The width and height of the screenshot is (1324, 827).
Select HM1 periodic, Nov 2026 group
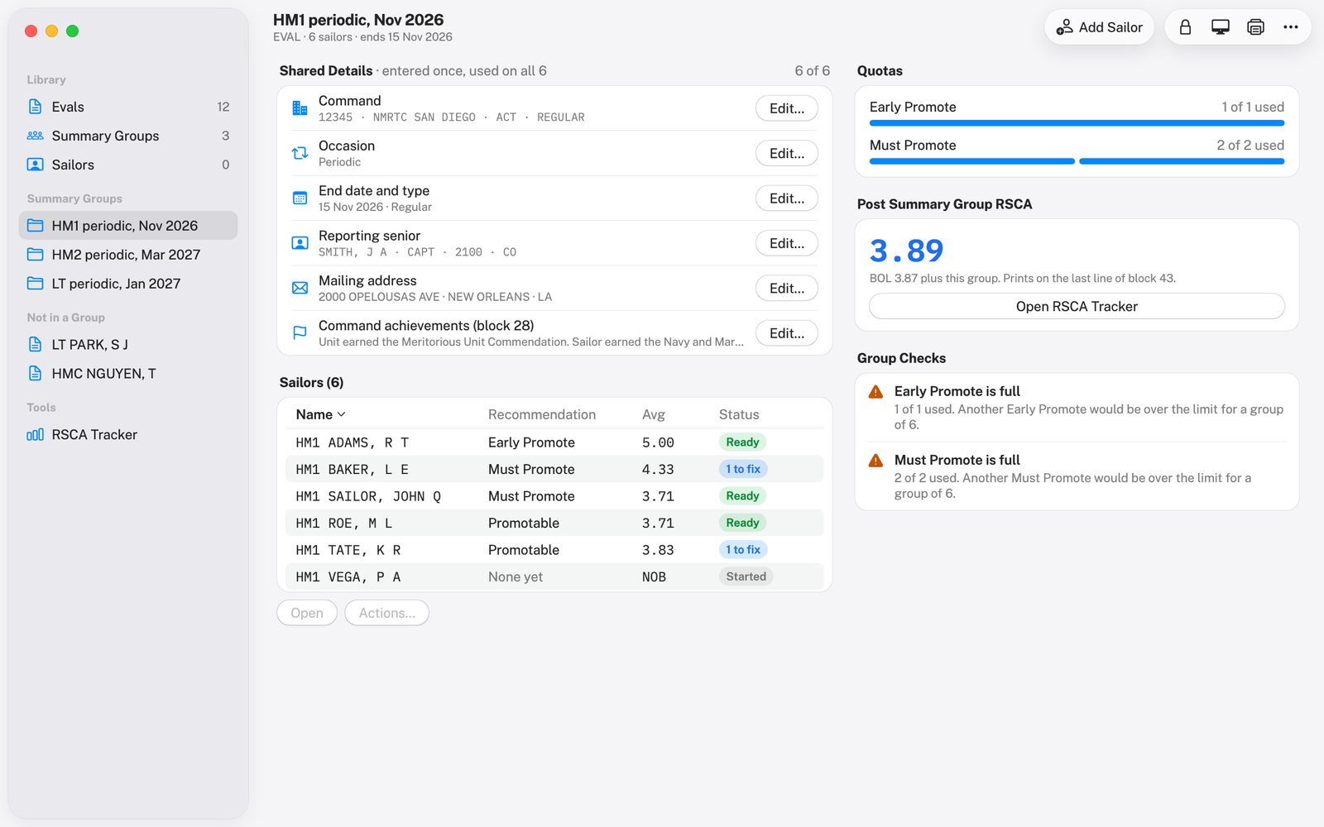128,226
